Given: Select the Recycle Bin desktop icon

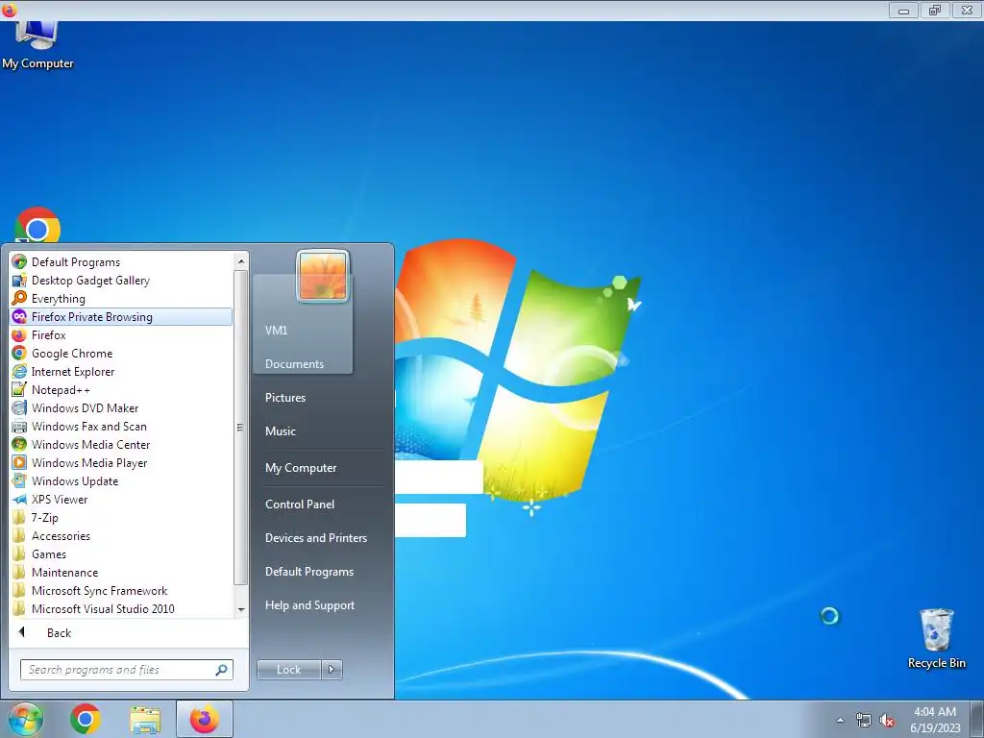Looking at the screenshot, I should pyautogui.click(x=936, y=638).
